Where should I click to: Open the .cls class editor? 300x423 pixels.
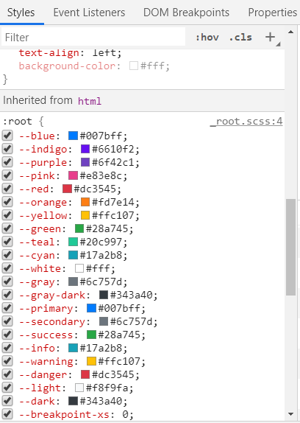point(240,38)
